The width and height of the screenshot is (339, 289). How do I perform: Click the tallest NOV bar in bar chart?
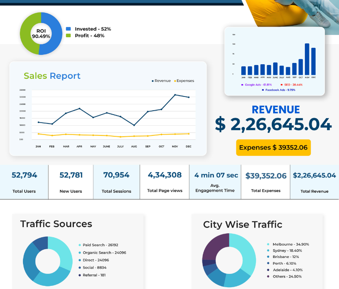point(307,59)
